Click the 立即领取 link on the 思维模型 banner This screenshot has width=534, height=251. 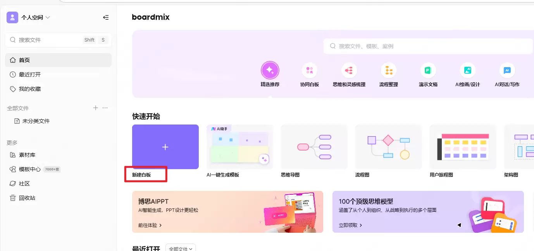(351, 225)
